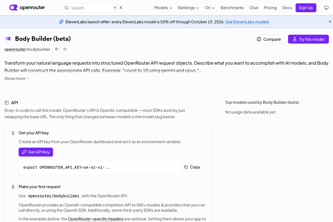Expand the Rankings dropdown
The image size is (333, 222).
[x=188, y=8]
